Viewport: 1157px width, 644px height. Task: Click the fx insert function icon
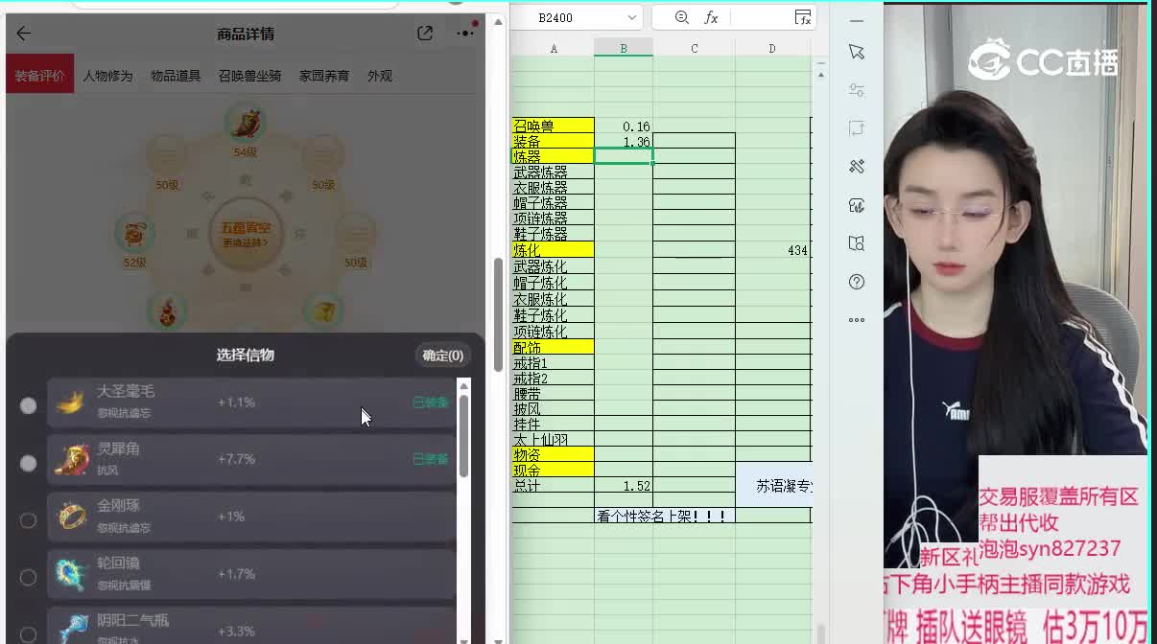805,19
